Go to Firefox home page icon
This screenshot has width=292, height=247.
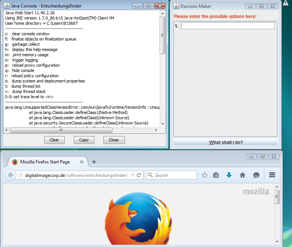(243, 175)
